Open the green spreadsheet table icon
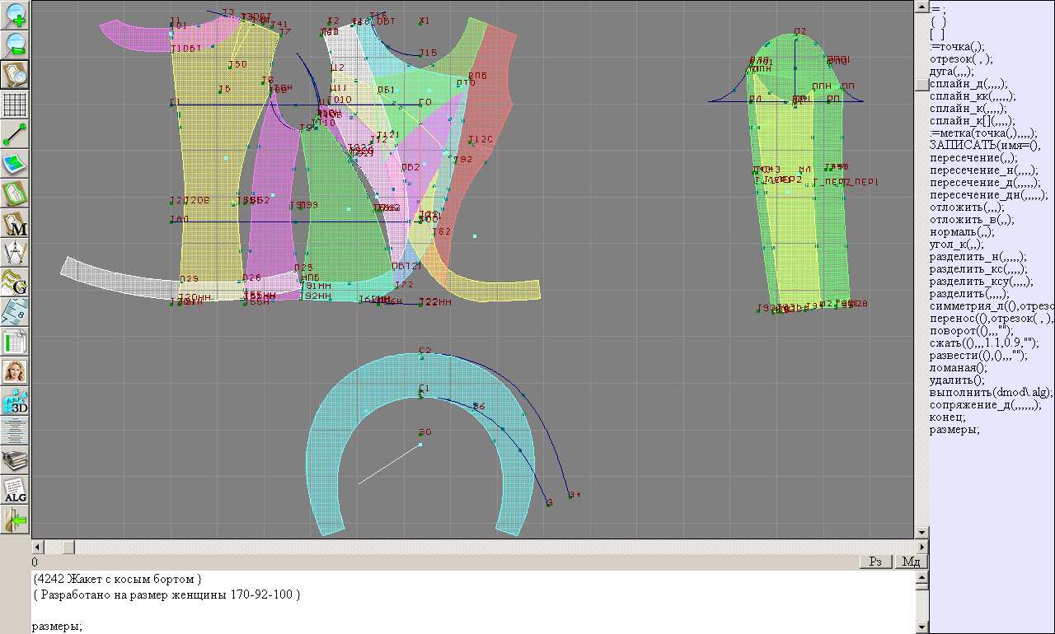Image resolution: width=1055 pixels, height=634 pixels. point(16,342)
